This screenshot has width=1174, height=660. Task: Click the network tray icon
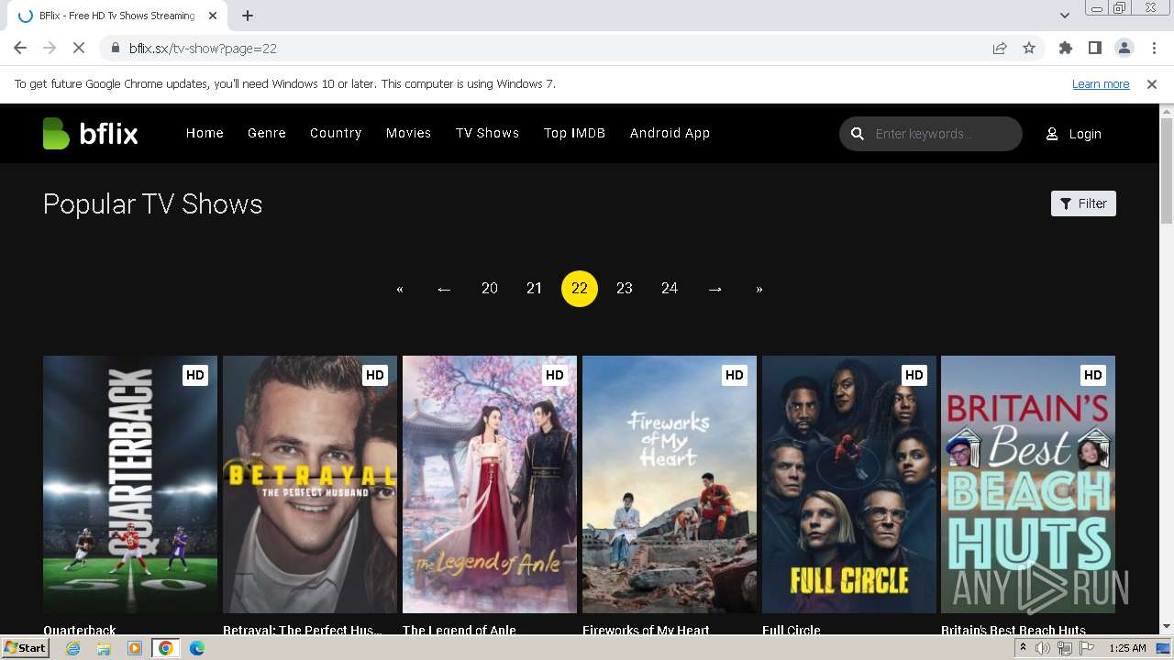coord(1064,648)
